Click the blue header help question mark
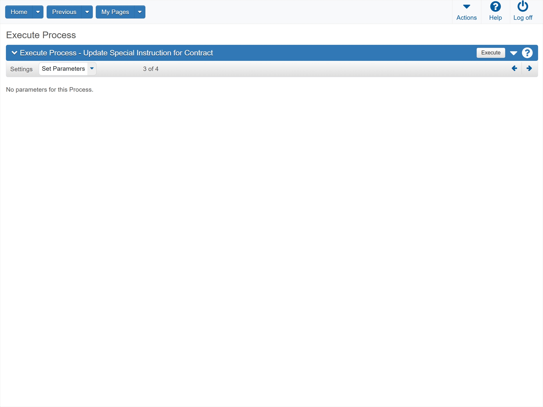The image size is (543, 407). point(527,53)
